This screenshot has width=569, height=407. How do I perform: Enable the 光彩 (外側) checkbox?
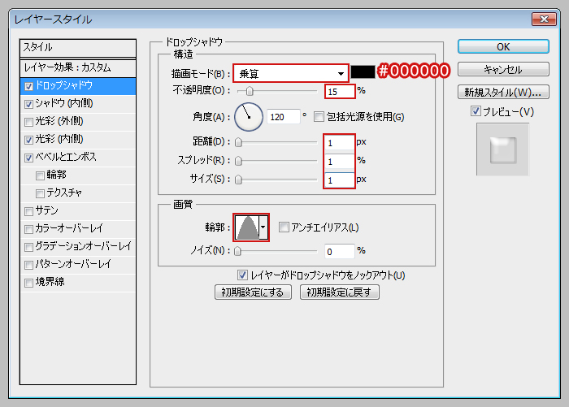click(29, 122)
